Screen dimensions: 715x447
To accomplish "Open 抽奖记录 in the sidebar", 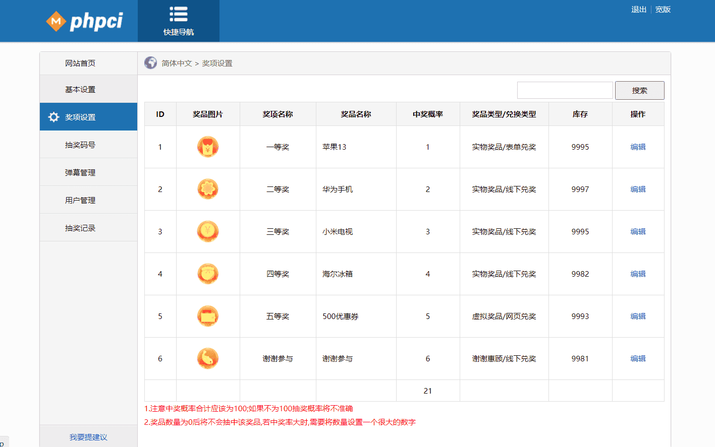I will coord(80,228).
